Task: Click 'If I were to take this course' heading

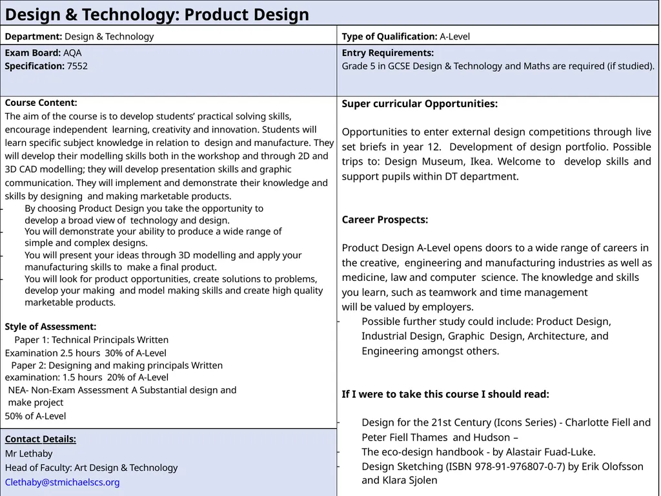Action: click(445, 395)
